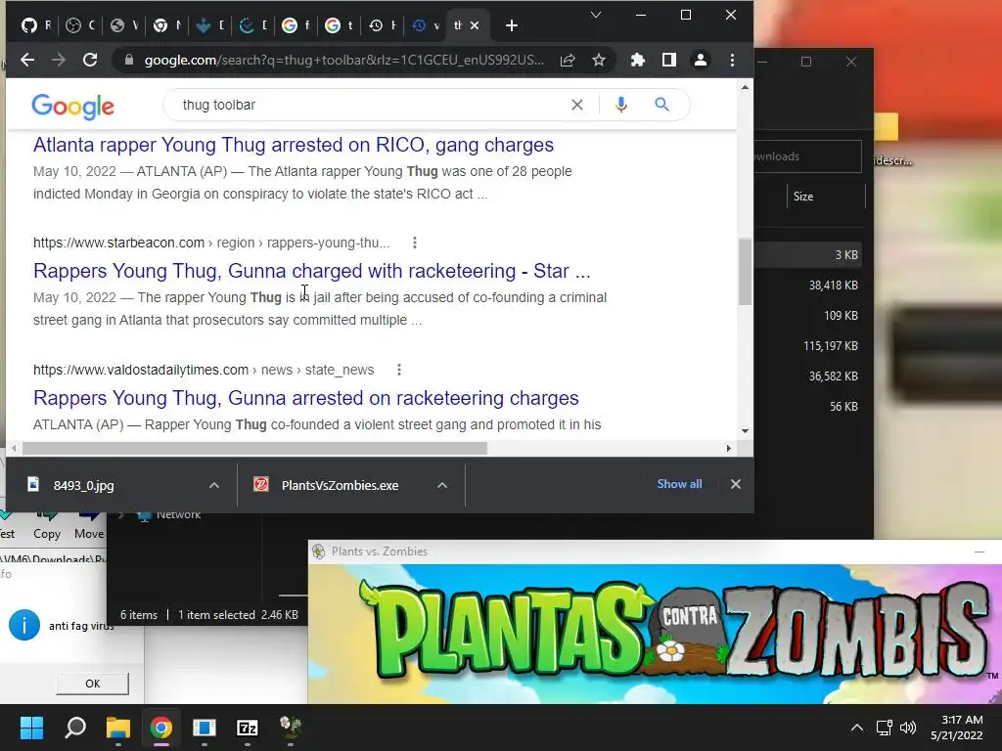The height and width of the screenshot is (751, 1002).
Task: Close the downloads bar
Action: point(736,484)
